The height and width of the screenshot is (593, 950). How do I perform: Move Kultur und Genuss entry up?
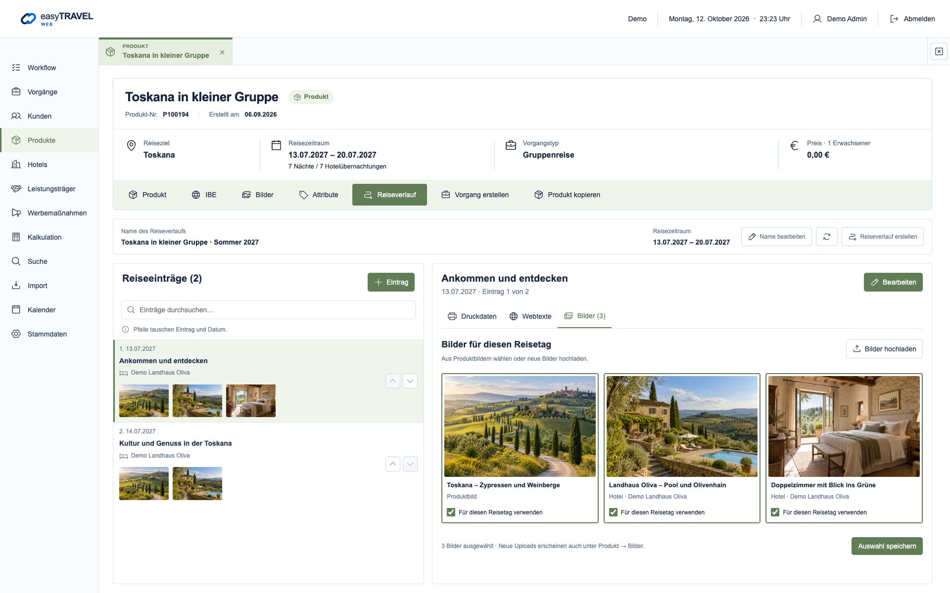pyautogui.click(x=393, y=464)
